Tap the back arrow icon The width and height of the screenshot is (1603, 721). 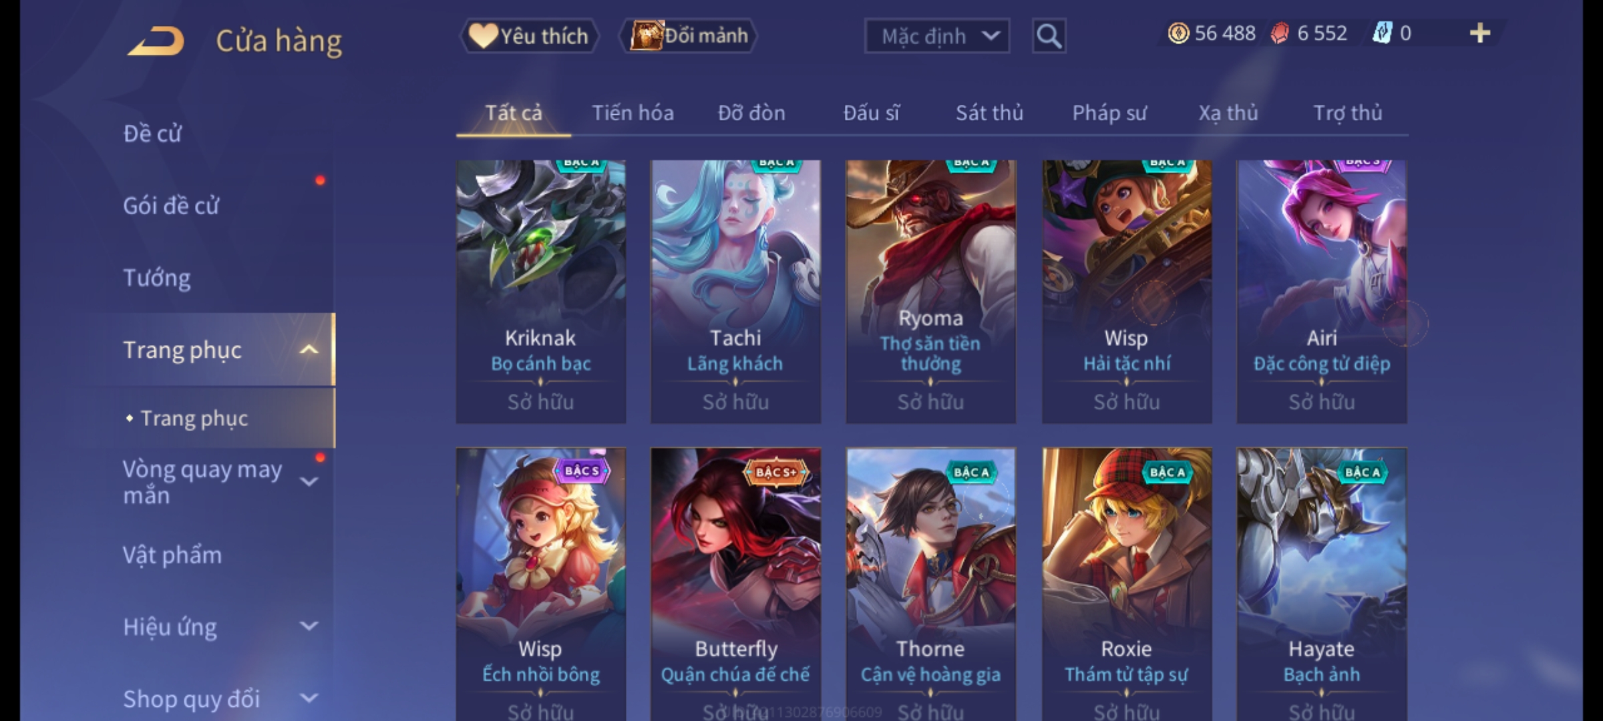pos(156,41)
